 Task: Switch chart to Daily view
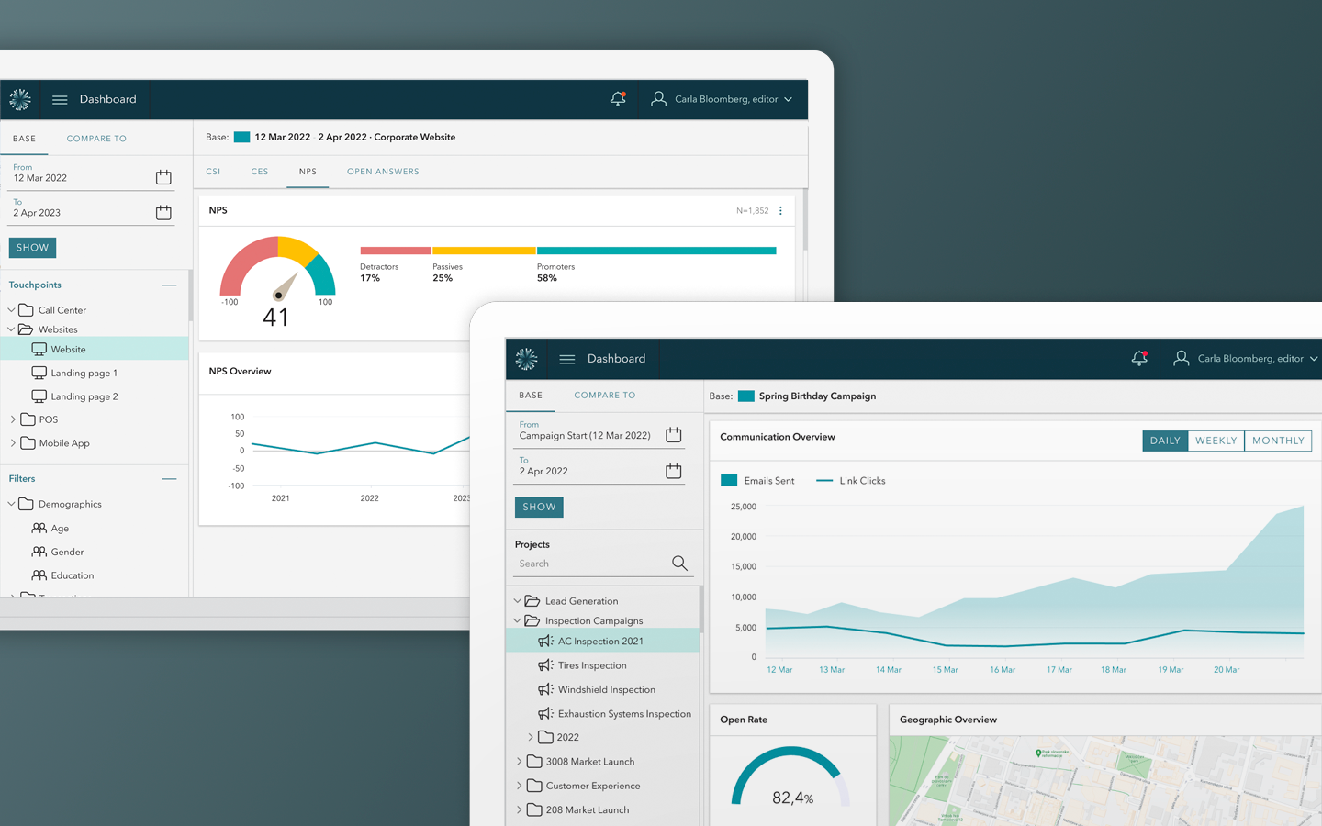[x=1165, y=441]
